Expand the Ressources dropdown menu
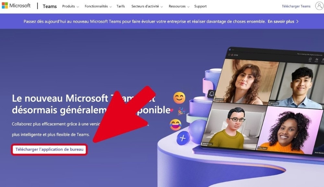Screen dimensions: 324x187 point(179,6)
